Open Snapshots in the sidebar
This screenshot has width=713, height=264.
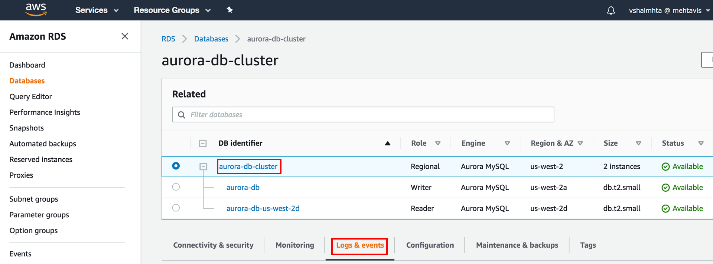click(26, 128)
